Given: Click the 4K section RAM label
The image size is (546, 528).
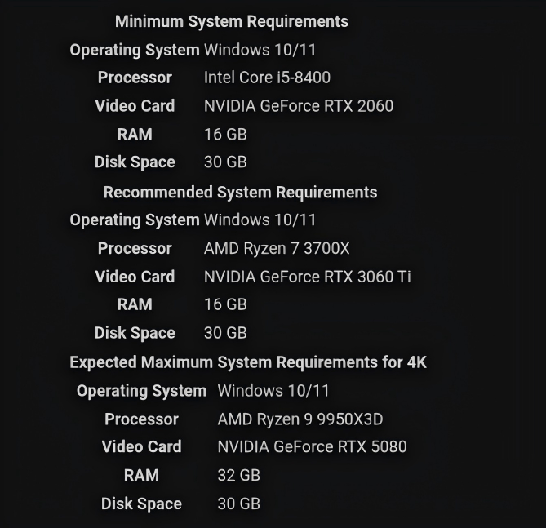Looking at the screenshot, I should coord(141,476).
